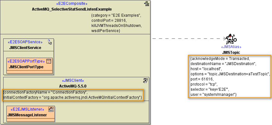Select the ActiveMQ_SelectiveStatSendListenExample title
The height and width of the screenshot is (125, 272).
(72, 9)
